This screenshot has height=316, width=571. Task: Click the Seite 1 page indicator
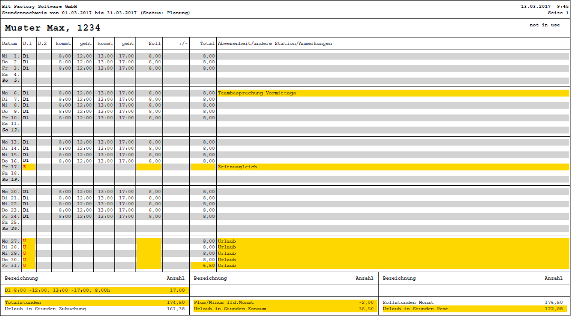pyautogui.click(x=558, y=13)
